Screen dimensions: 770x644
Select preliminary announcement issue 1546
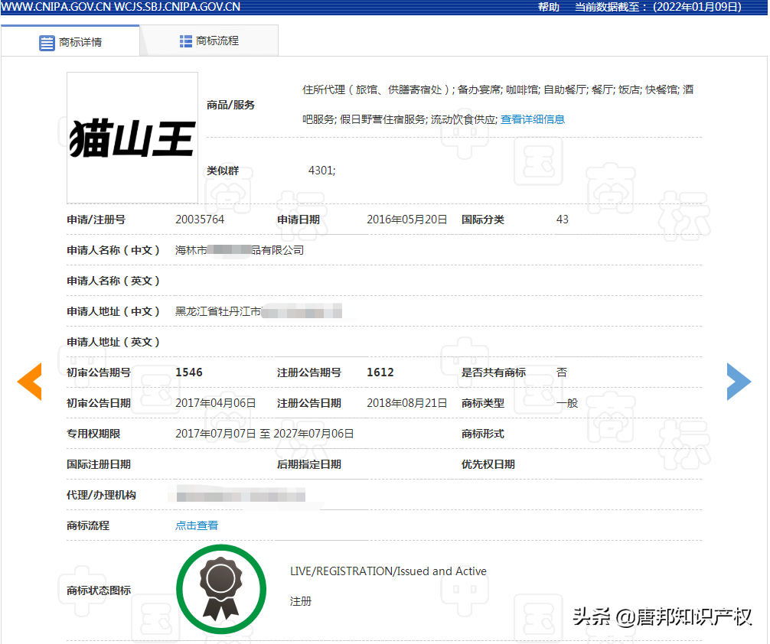point(189,372)
